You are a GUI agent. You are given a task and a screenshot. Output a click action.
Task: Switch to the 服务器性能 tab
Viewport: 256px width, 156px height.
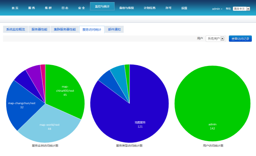point(40,29)
